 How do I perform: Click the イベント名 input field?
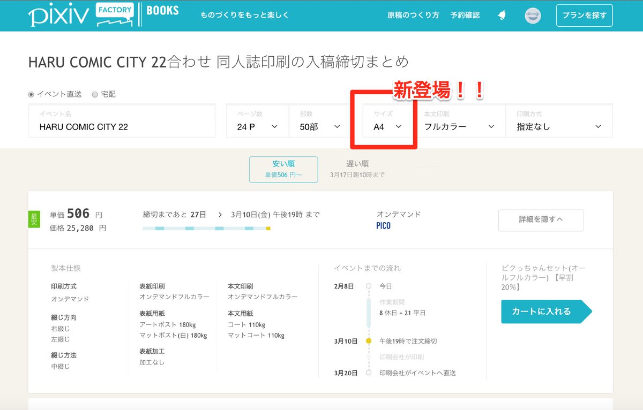(x=122, y=120)
